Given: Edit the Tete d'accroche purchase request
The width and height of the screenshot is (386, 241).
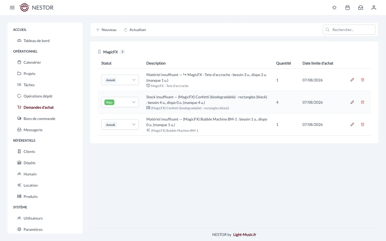Looking at the screenshot, I should tap(352, 80).
